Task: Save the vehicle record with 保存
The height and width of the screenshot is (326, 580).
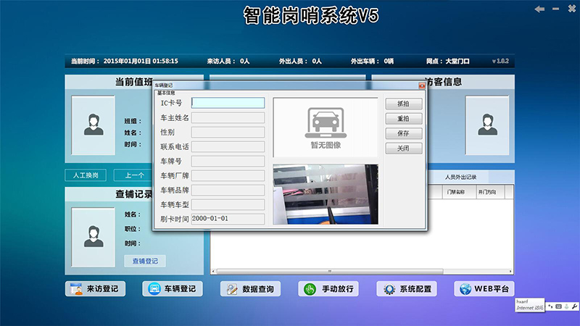Action: (x=403, y=133)
